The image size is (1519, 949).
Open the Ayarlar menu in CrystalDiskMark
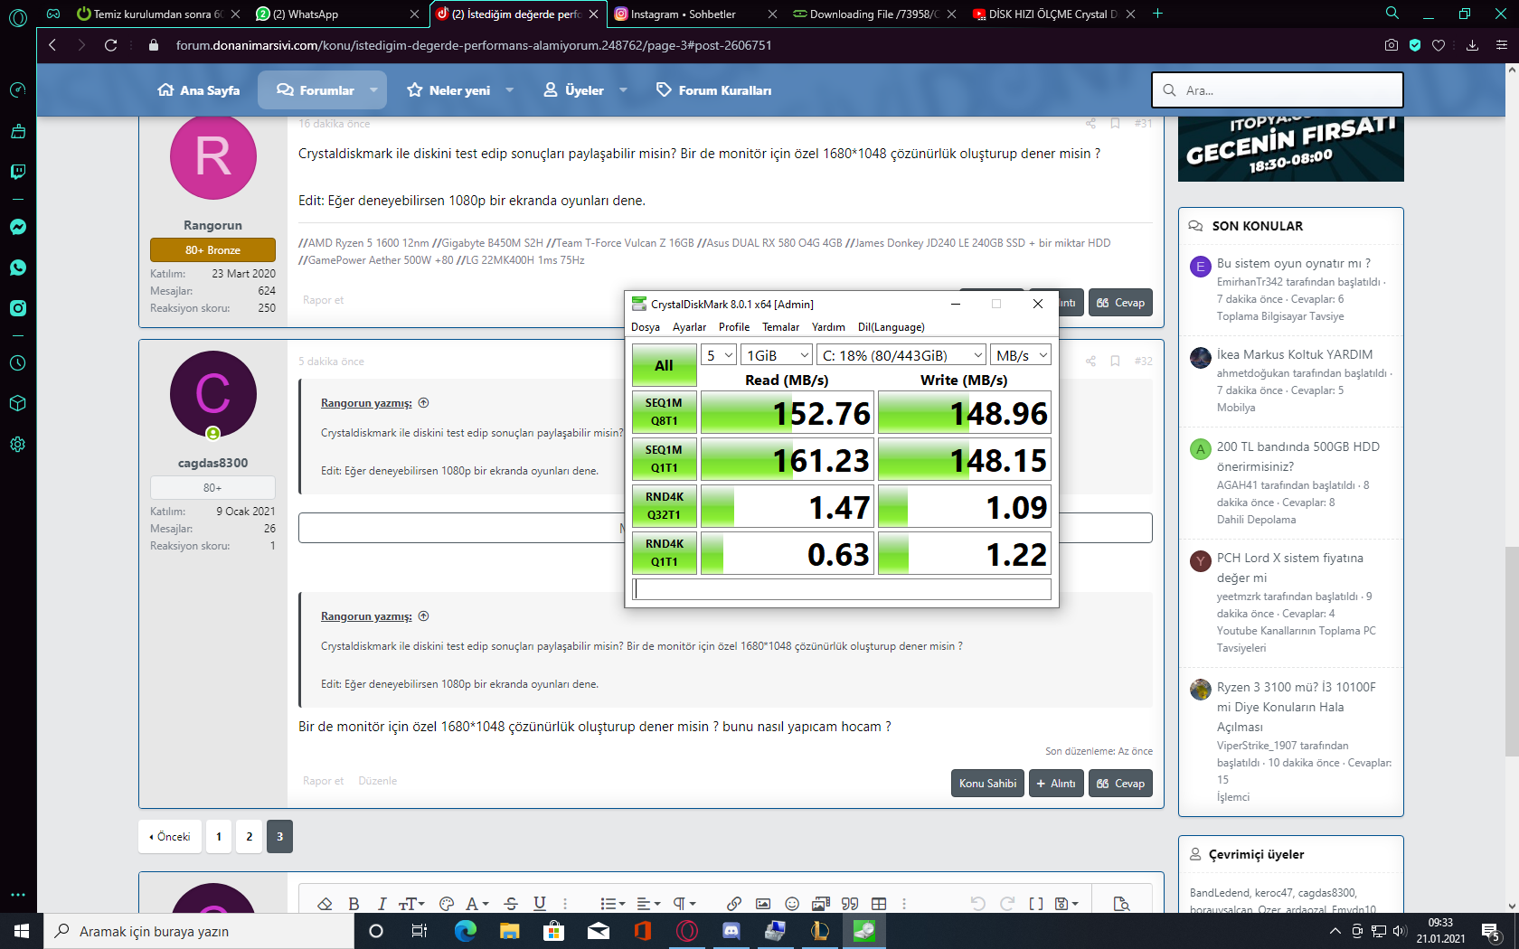[689, 327]
